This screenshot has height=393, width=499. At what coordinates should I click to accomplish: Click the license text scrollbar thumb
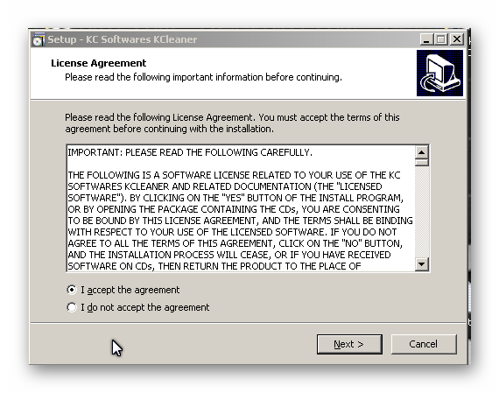422,163
